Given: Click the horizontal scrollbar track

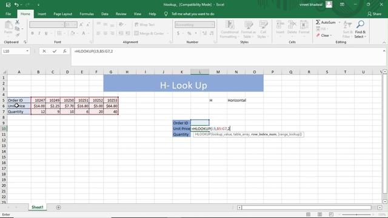Looking at the screenshot, I should (307, 208).
